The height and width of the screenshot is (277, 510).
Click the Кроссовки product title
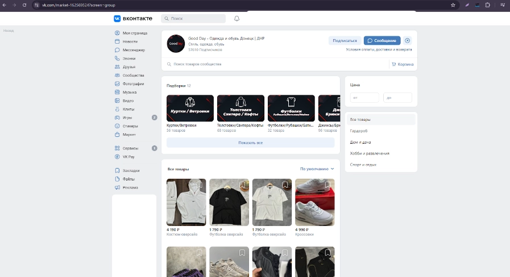click(x=304, y=234)
